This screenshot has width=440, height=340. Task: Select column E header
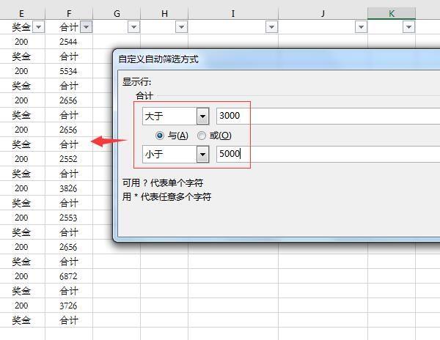point(21,13)
